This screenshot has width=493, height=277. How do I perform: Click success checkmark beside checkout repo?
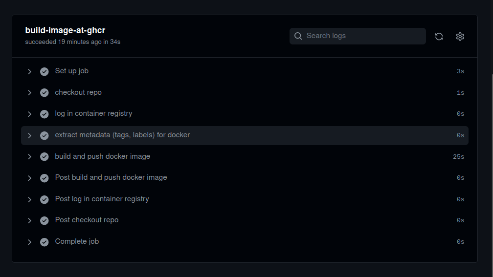45,93
